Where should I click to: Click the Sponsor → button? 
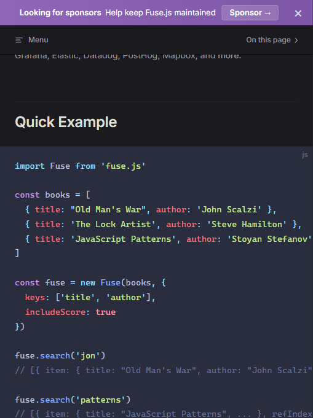(250, 12)
